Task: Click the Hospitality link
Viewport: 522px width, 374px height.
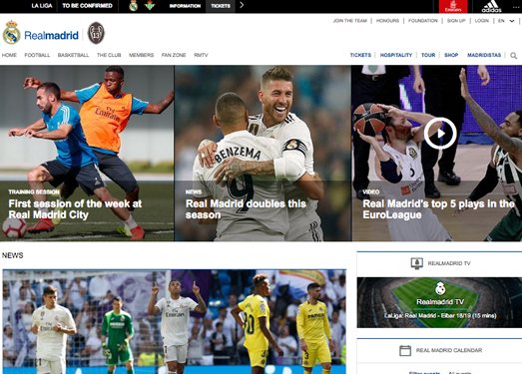Action: [396, 55]
